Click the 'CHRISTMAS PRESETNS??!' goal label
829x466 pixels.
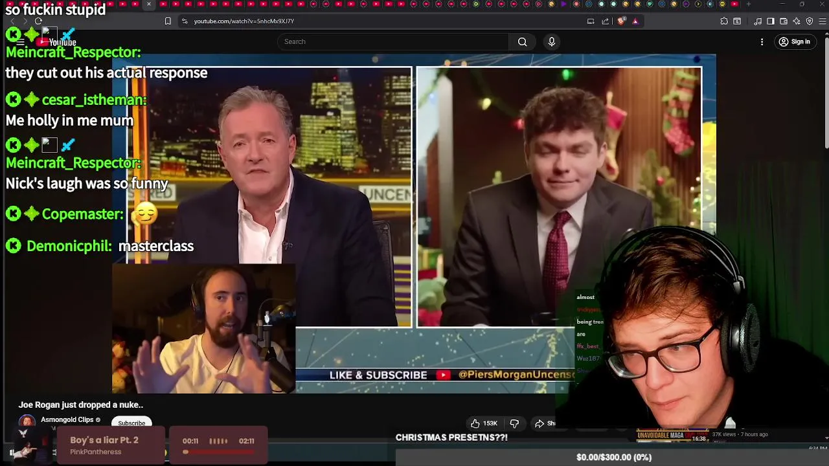click(x=451, y=438)
